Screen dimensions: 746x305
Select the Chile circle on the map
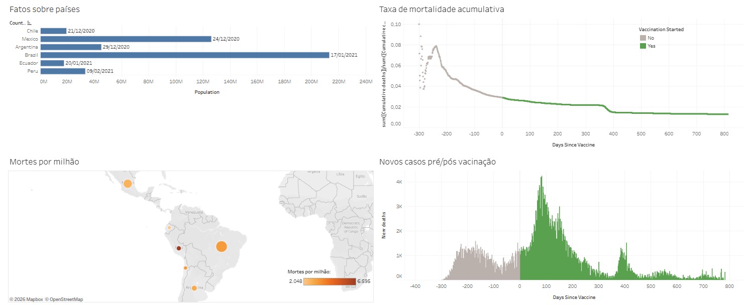pos(185,268)
